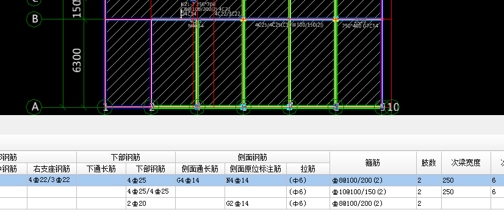504x221 pixels.
Task: Click the 250*400 G2C14 beam annotation
Action: point(360,26)
